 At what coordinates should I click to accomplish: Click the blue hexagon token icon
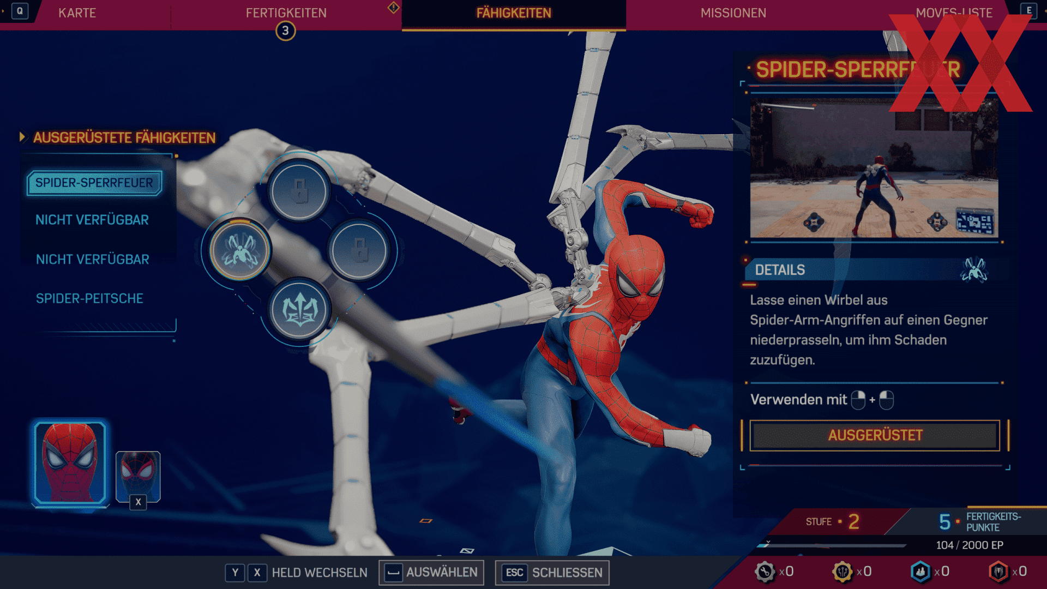click(920, 572)
